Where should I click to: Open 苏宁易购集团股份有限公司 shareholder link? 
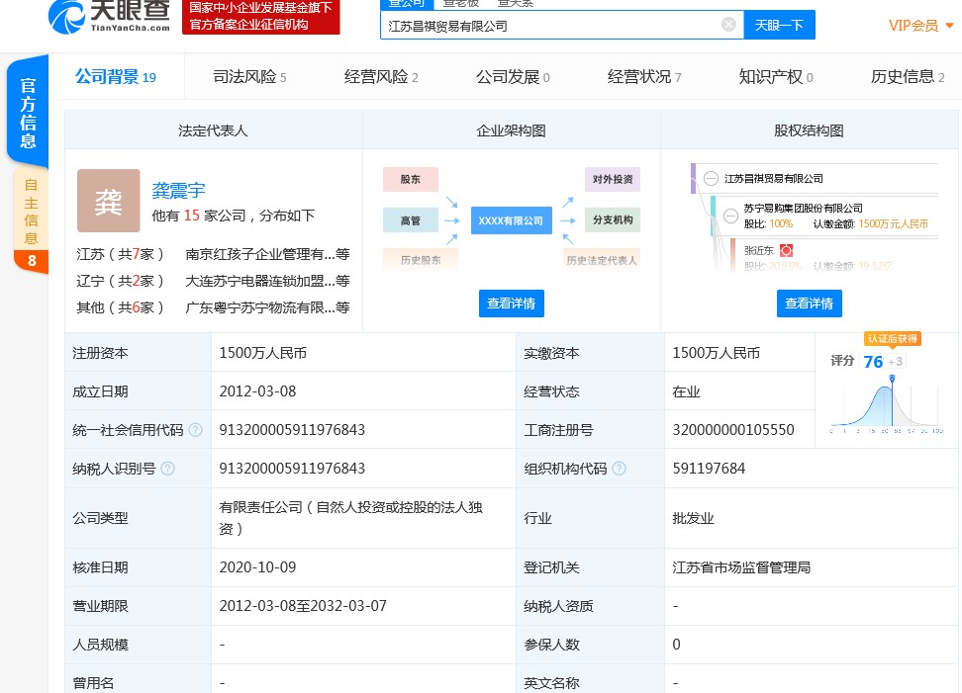[803, 209]
